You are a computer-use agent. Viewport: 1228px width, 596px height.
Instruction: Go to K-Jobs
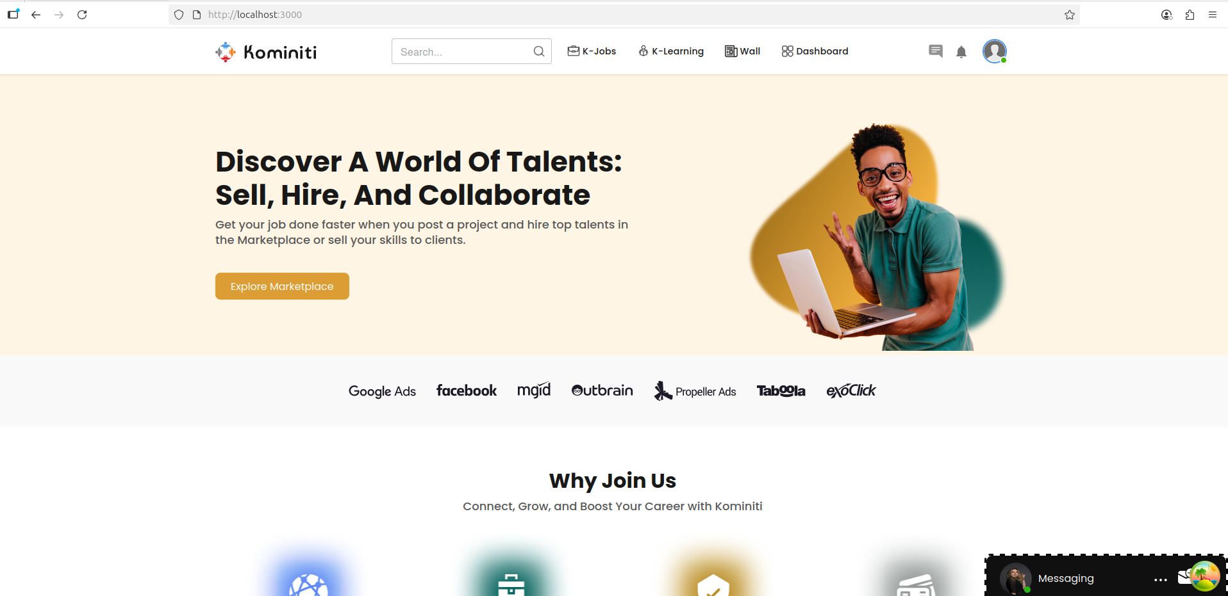[x=592, y=51]
